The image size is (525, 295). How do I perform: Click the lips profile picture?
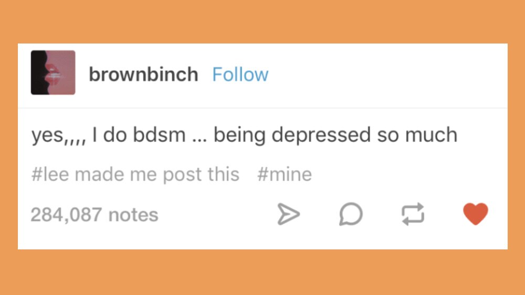point(53,72)
